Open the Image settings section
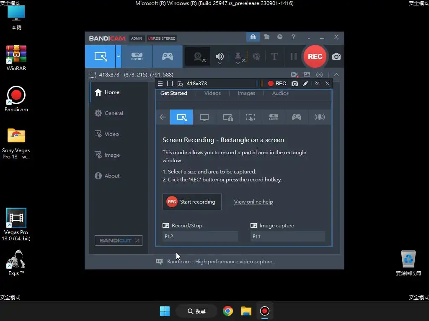Image resolution: width=429 pixels, height=321 pixels. [x=119, y=155]
